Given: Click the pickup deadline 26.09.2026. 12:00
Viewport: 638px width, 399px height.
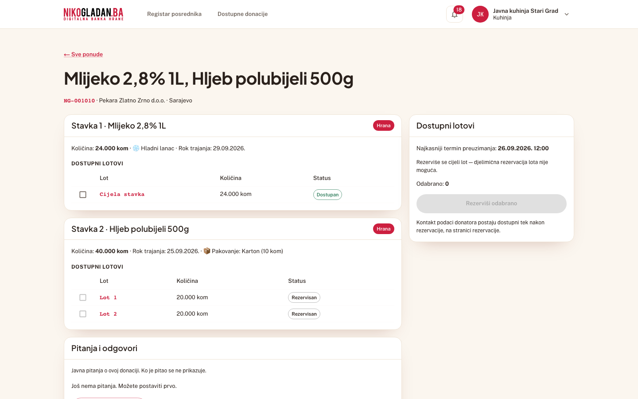Looking at the screenshot, I should point(523,149).
